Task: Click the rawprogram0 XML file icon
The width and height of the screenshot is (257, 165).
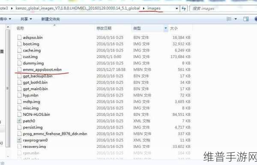Action: click(x=19, y=140)
